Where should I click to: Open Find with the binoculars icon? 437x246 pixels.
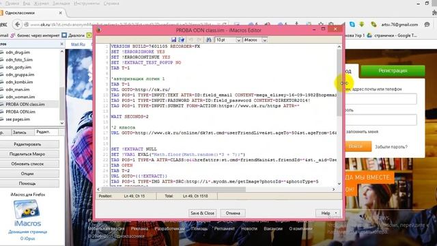208,40
